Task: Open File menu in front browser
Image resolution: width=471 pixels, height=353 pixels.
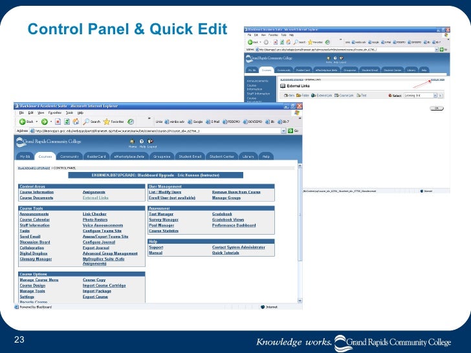Action: coord(21,113)
